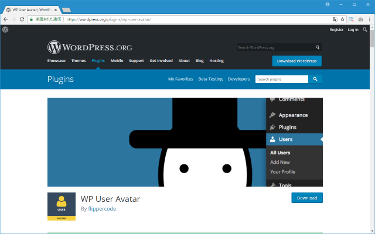The image size is (375, 234).
Task: Click the blue plugin search button
Action: [x=315, y=79]
